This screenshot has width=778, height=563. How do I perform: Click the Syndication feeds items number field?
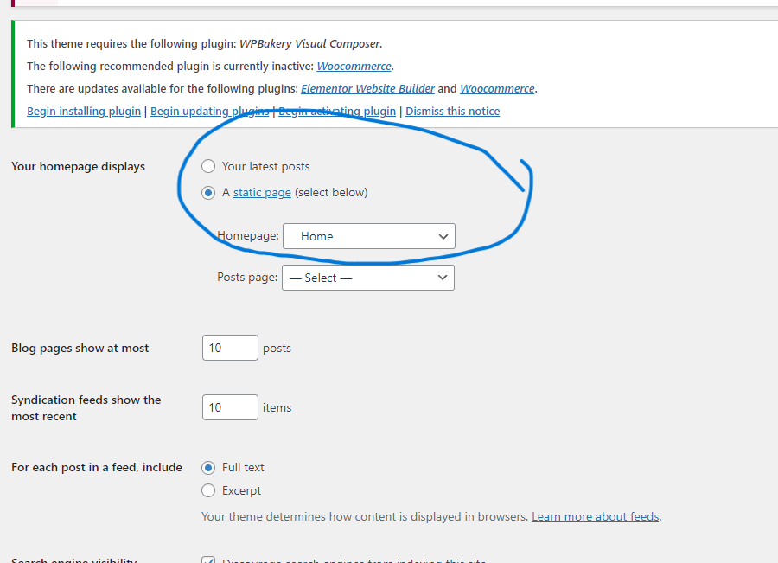(230, 407)
